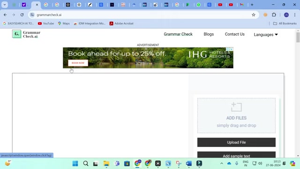300x169 pixels.
Task: Switch to the Gmail tab
Action: pos(242,5)
